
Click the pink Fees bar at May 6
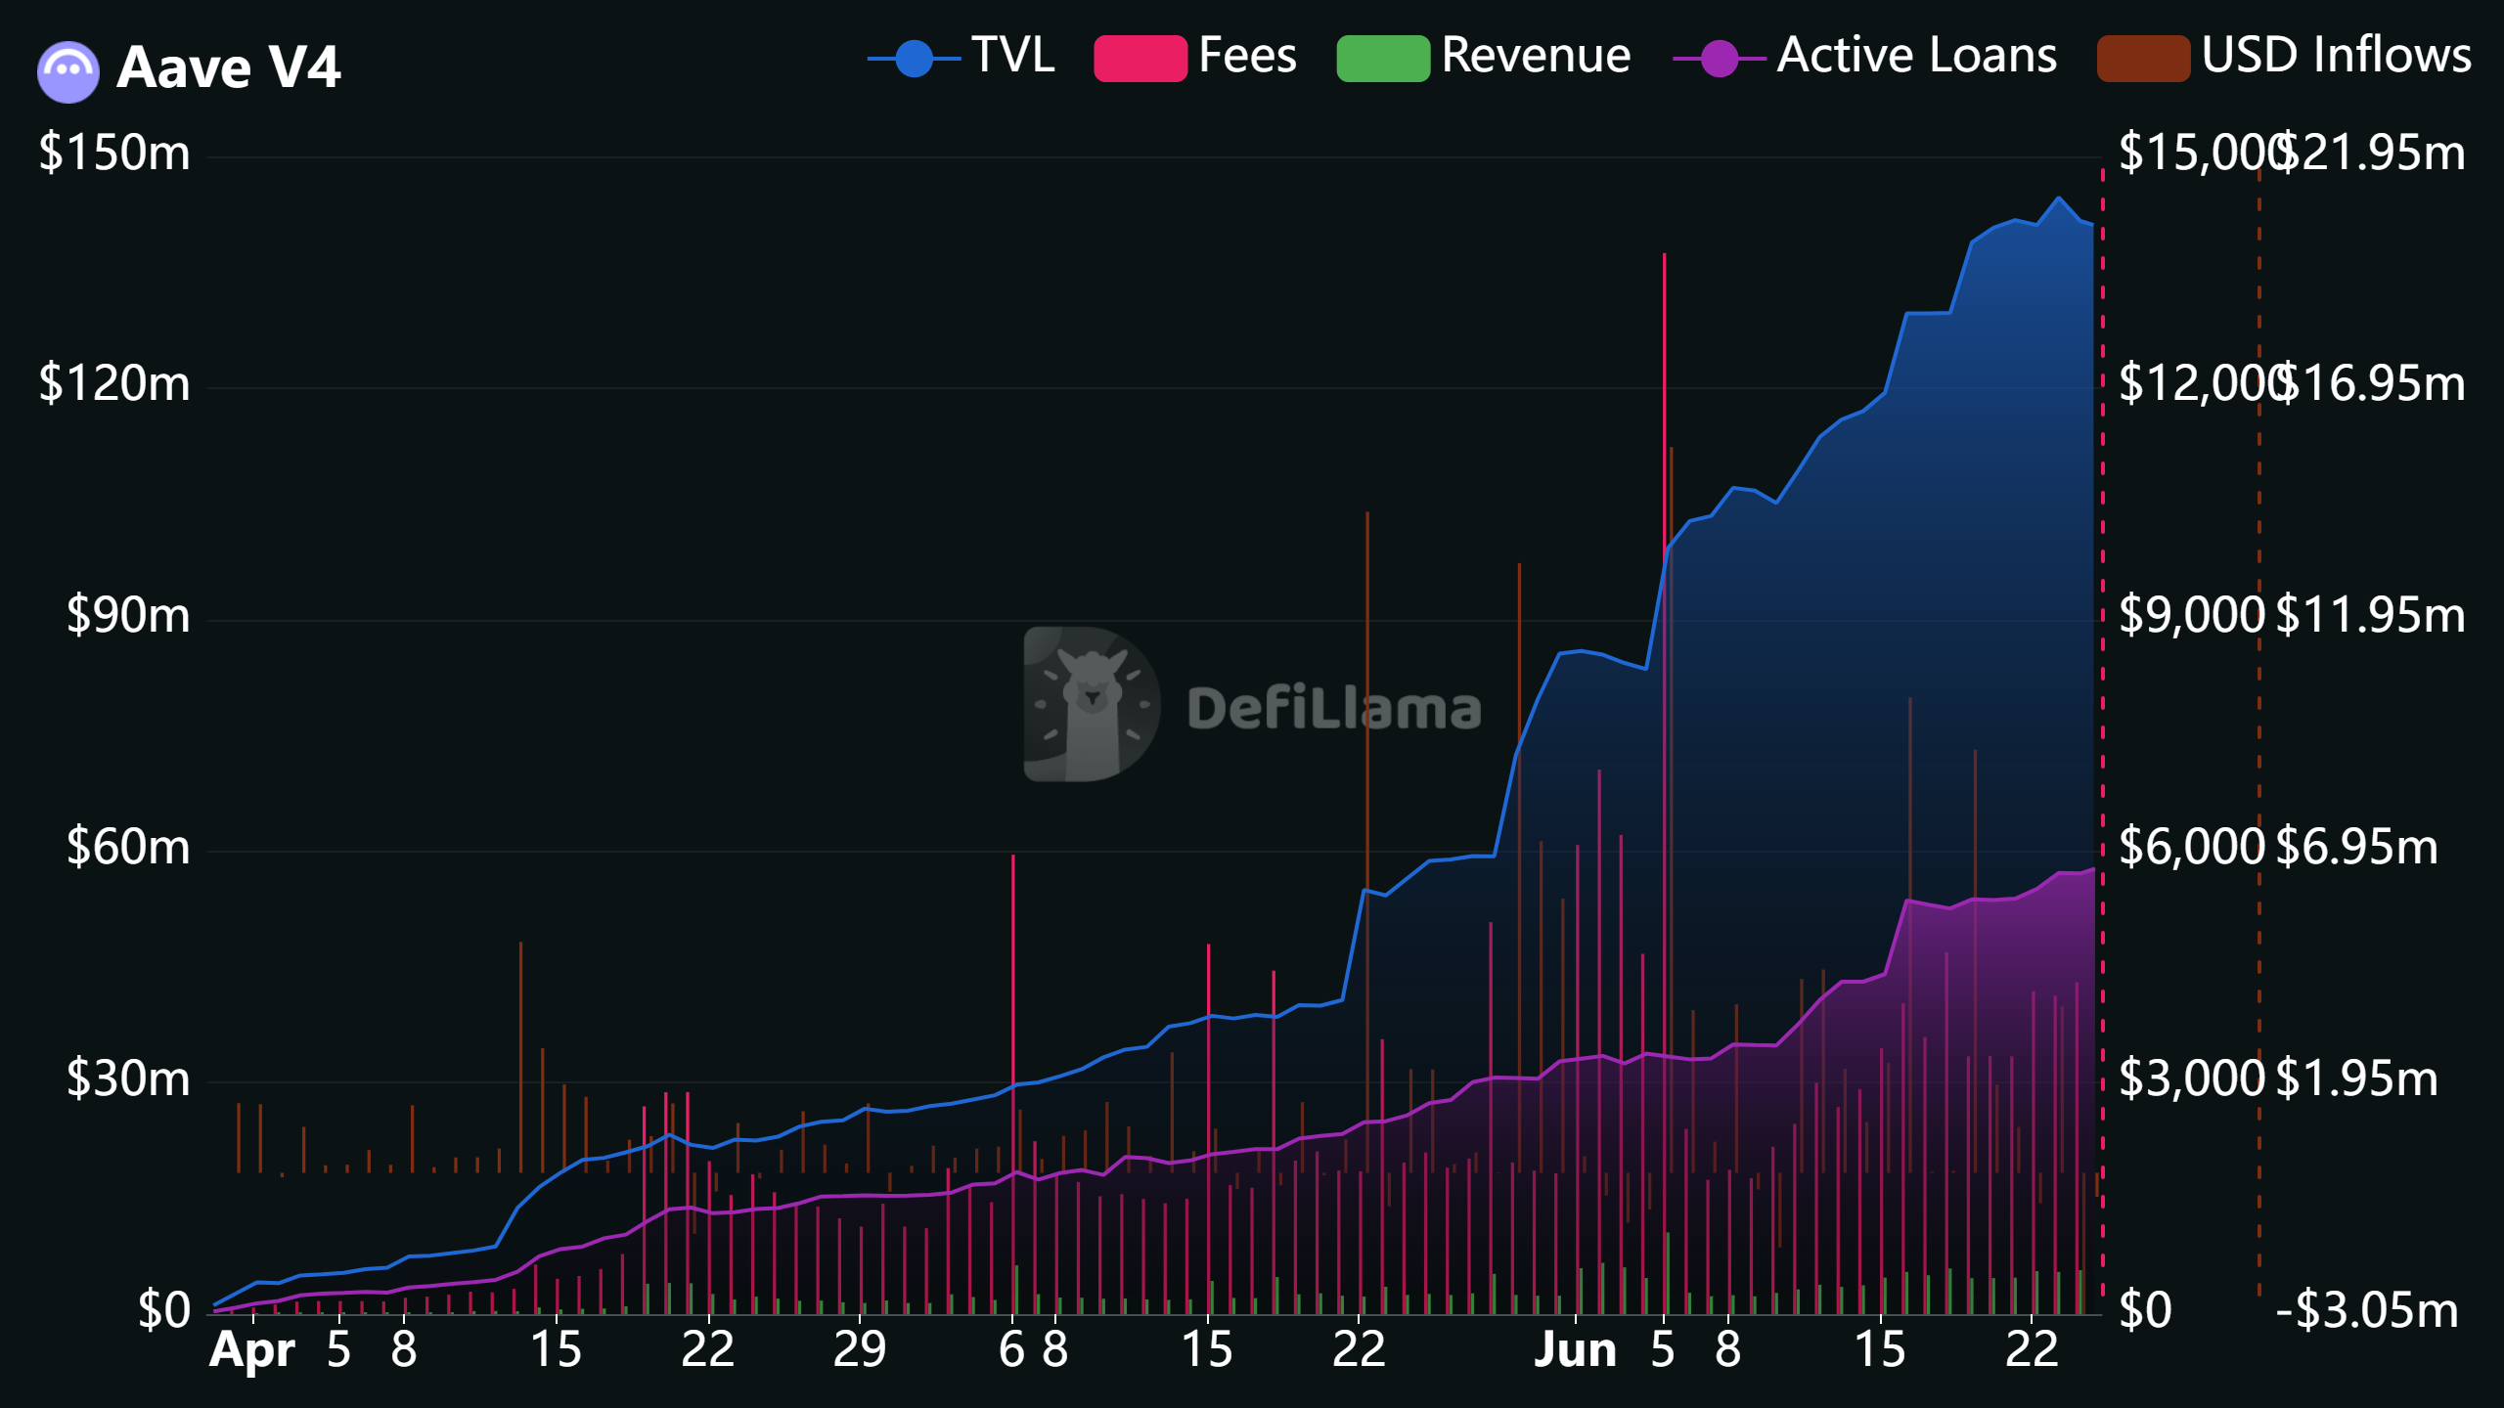tap(1013, 1083)
